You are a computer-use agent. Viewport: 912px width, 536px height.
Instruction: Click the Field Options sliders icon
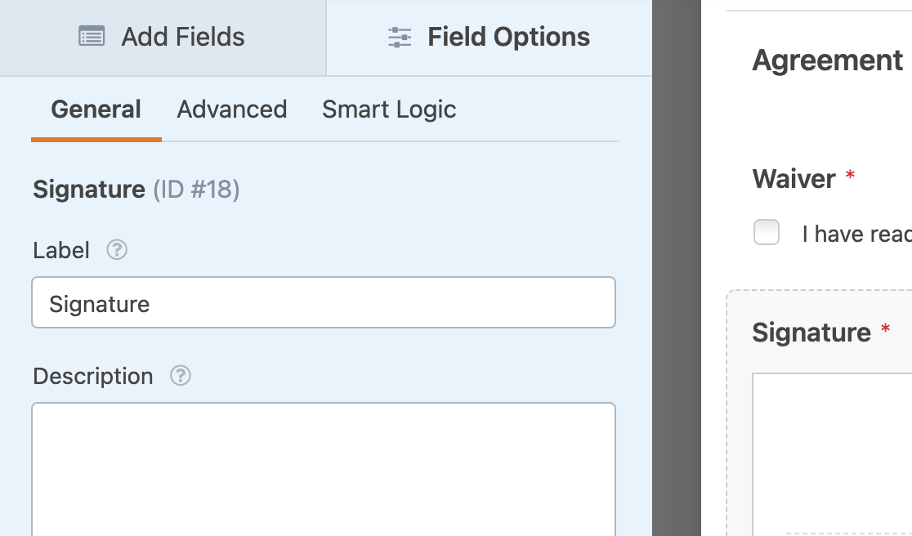click(x=400, y=37)
